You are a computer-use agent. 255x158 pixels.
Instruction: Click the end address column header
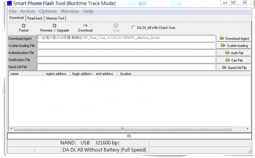tap(106, 74)
